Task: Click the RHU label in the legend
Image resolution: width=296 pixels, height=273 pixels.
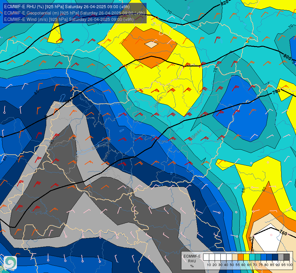Action: [192, 261]
